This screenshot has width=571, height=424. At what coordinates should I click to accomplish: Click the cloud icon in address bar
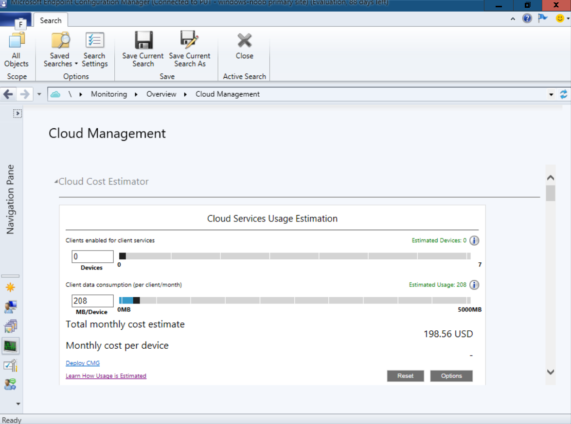click(x=55, y=94)
